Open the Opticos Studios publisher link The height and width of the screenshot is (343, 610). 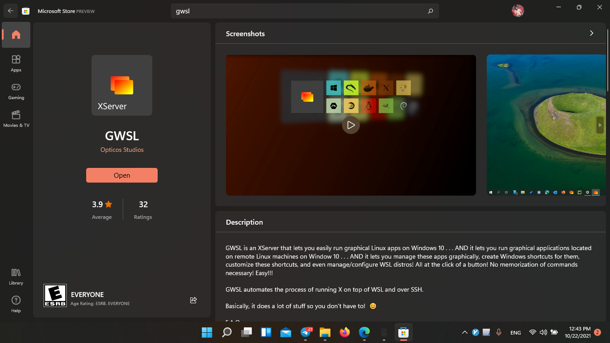coord(122,150)
